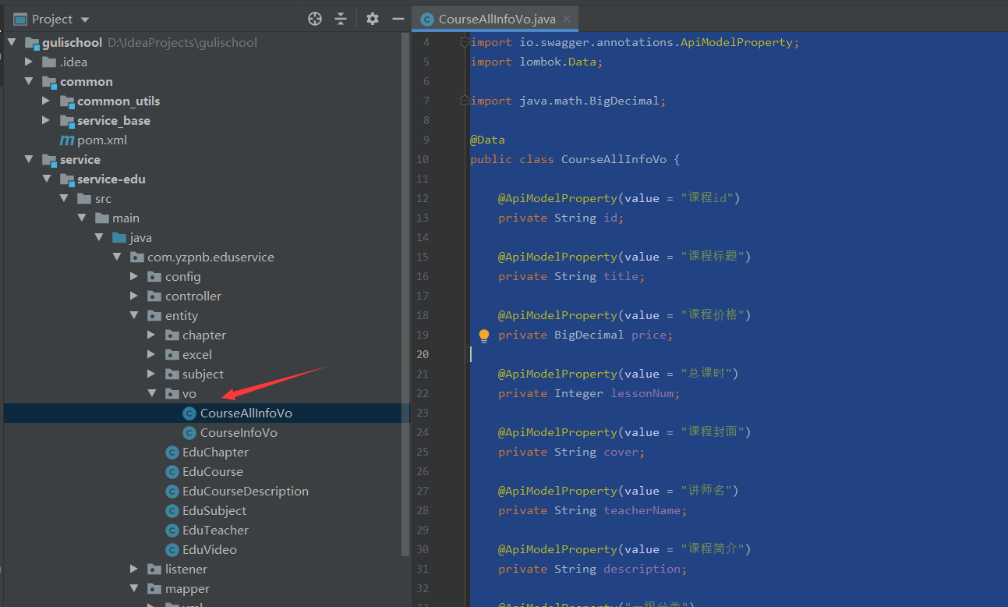1008x607 pixels.
Task: Click the service-edu module folder icon
Action: coord(67,179)
